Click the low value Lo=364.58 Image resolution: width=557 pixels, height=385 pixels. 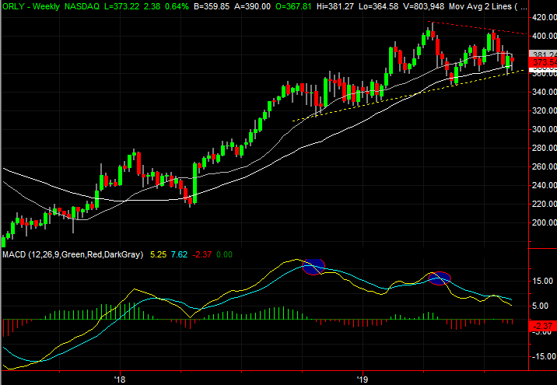point(378,6)
